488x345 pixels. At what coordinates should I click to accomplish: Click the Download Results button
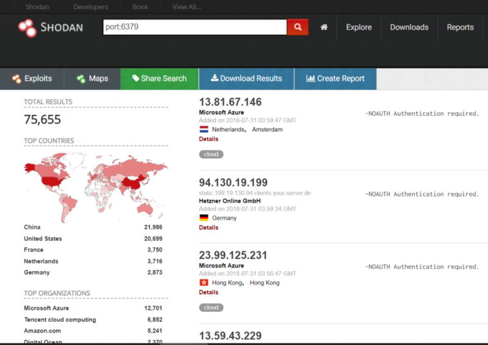coord(246,79)
